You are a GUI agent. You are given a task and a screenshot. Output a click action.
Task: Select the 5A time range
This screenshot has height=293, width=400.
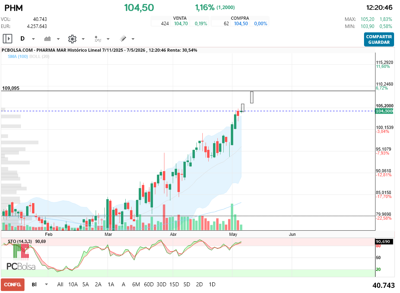click(x=85, y=284)
